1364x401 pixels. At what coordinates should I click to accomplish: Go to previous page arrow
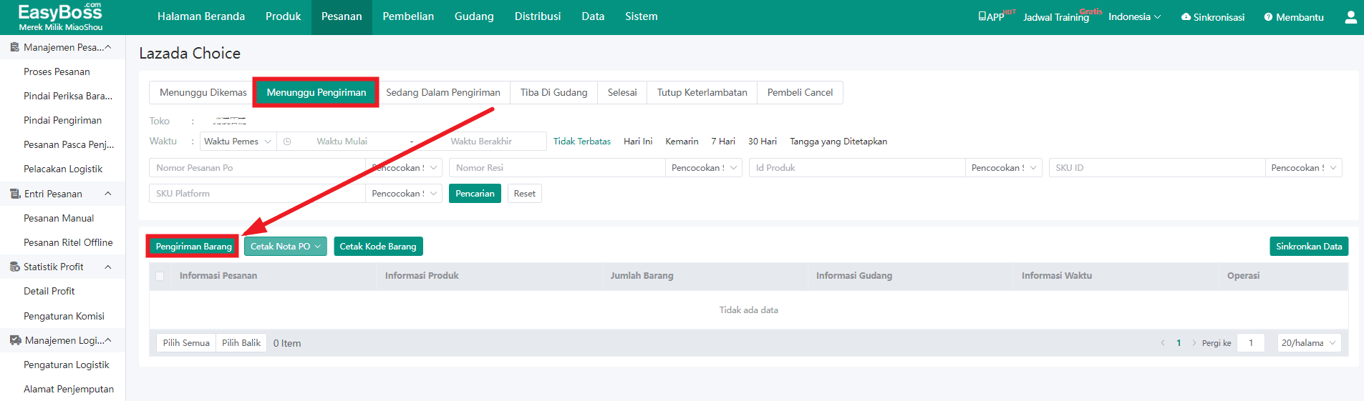point(1163,343)
